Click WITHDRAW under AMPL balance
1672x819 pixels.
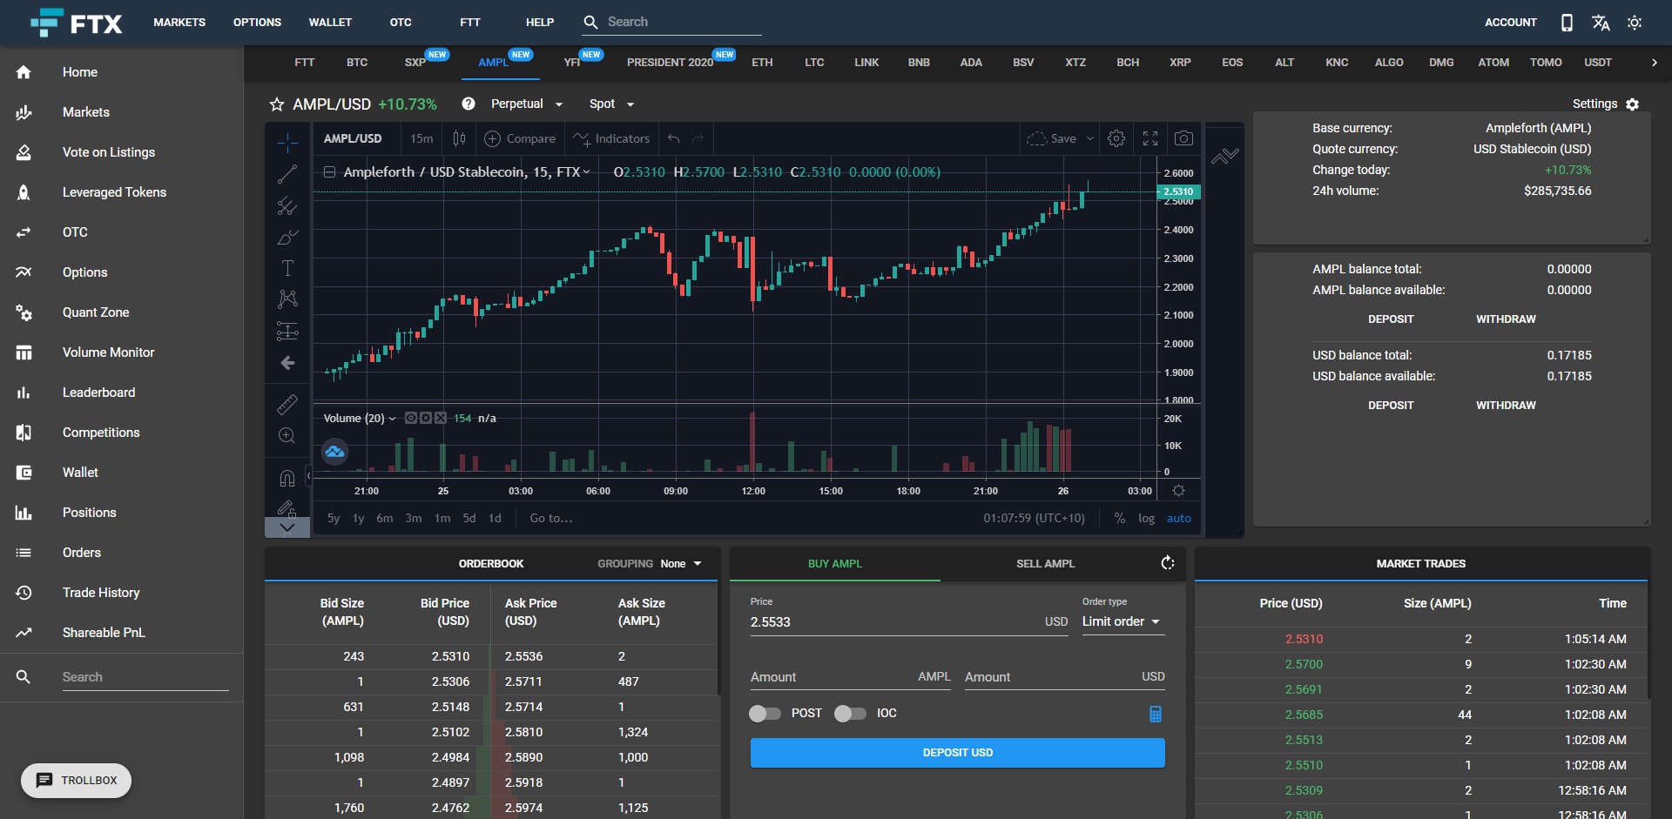point(1506,319)
